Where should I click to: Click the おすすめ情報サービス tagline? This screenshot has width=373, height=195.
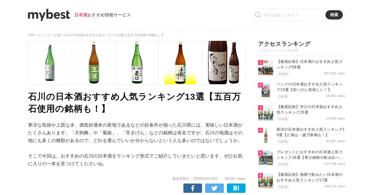click(x=109, y=15)
